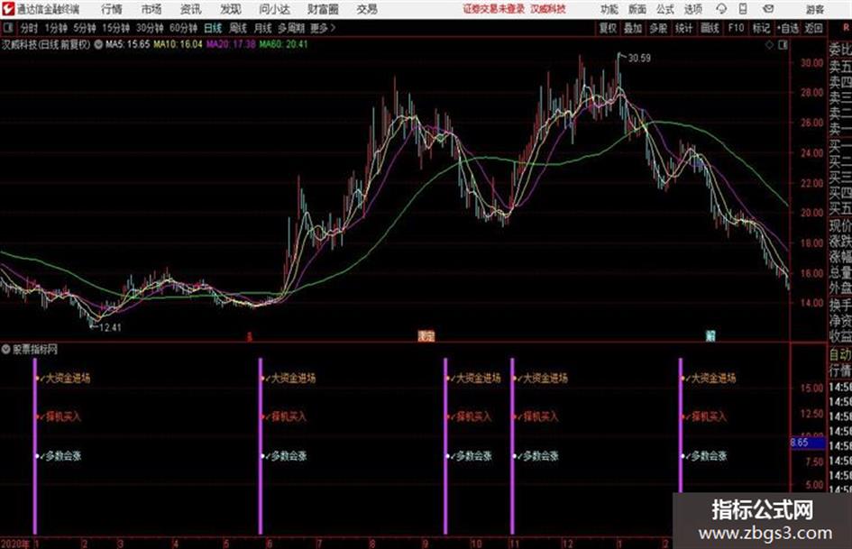This screenshot has height=549, width=852.
Task: Open the mobile phone icon
Action: pyautogui.click(x=743, y=9)
